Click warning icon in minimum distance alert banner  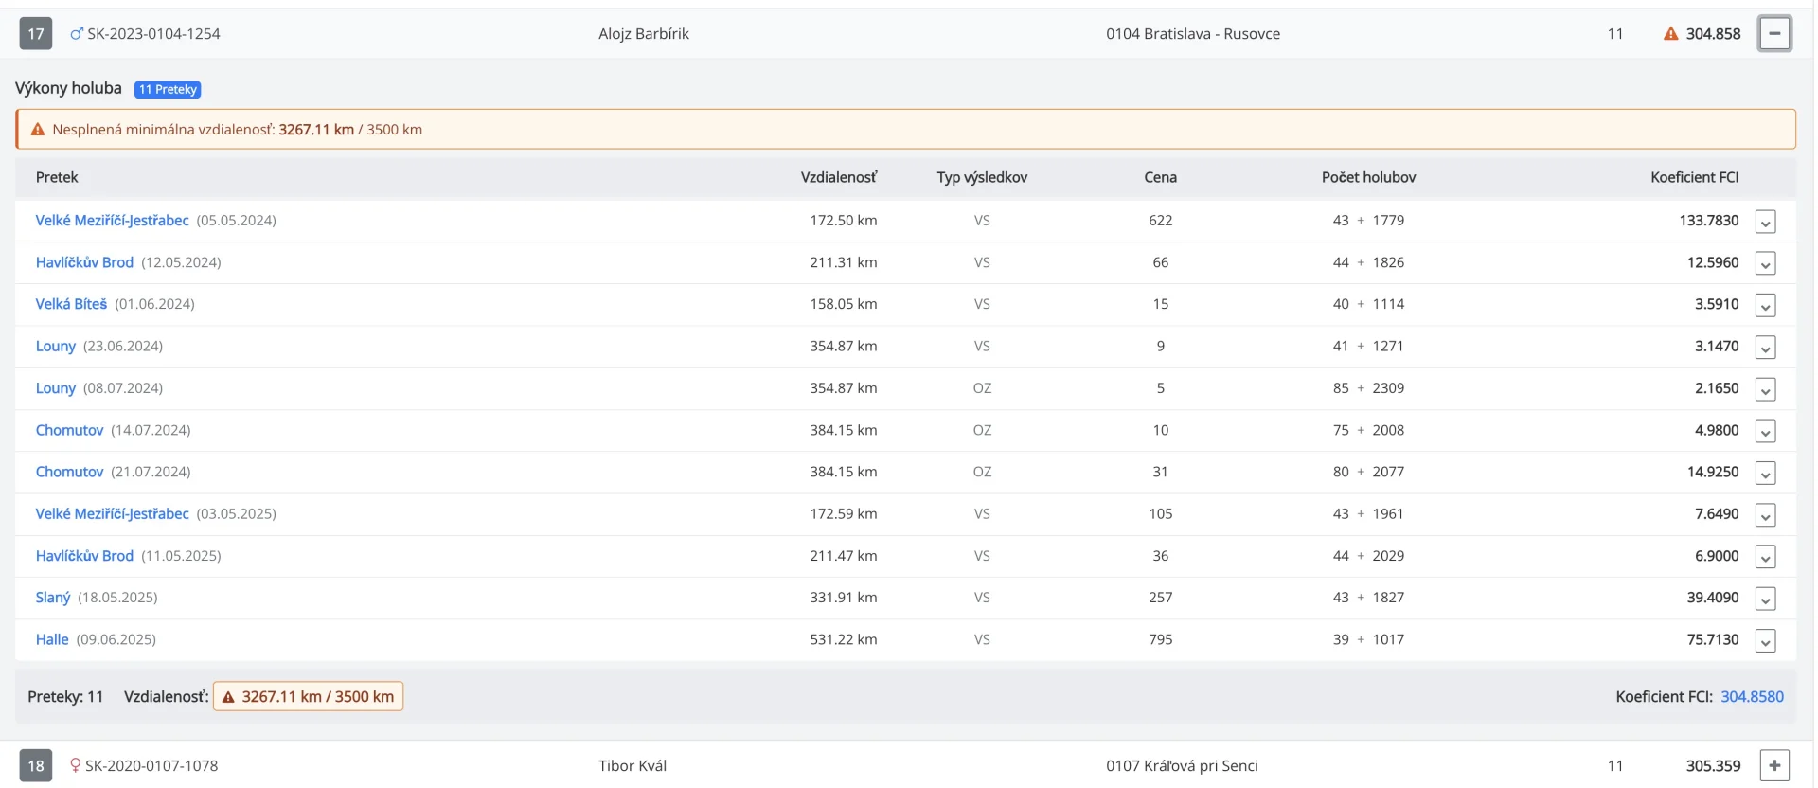38,130
